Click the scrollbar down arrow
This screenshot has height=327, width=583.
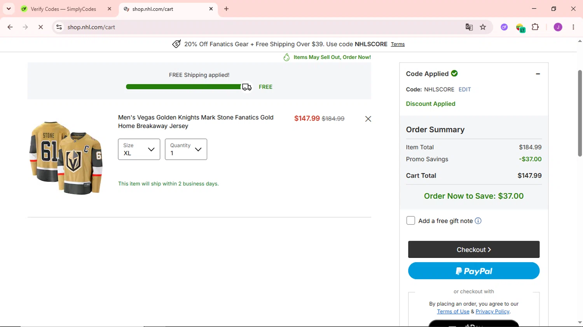click(580, 322)
